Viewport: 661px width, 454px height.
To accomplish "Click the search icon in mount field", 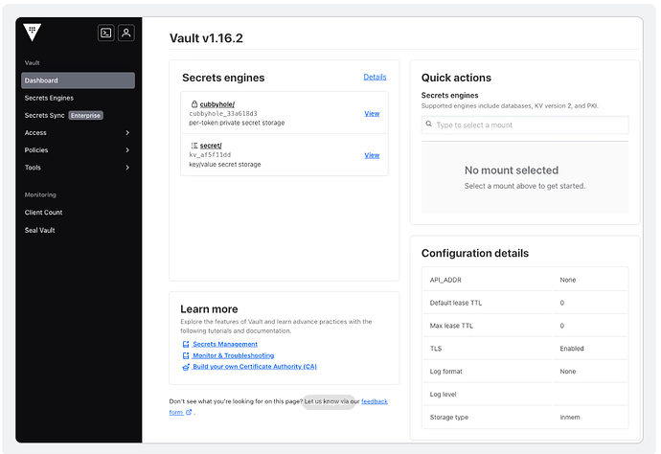I will click(430, 125).
